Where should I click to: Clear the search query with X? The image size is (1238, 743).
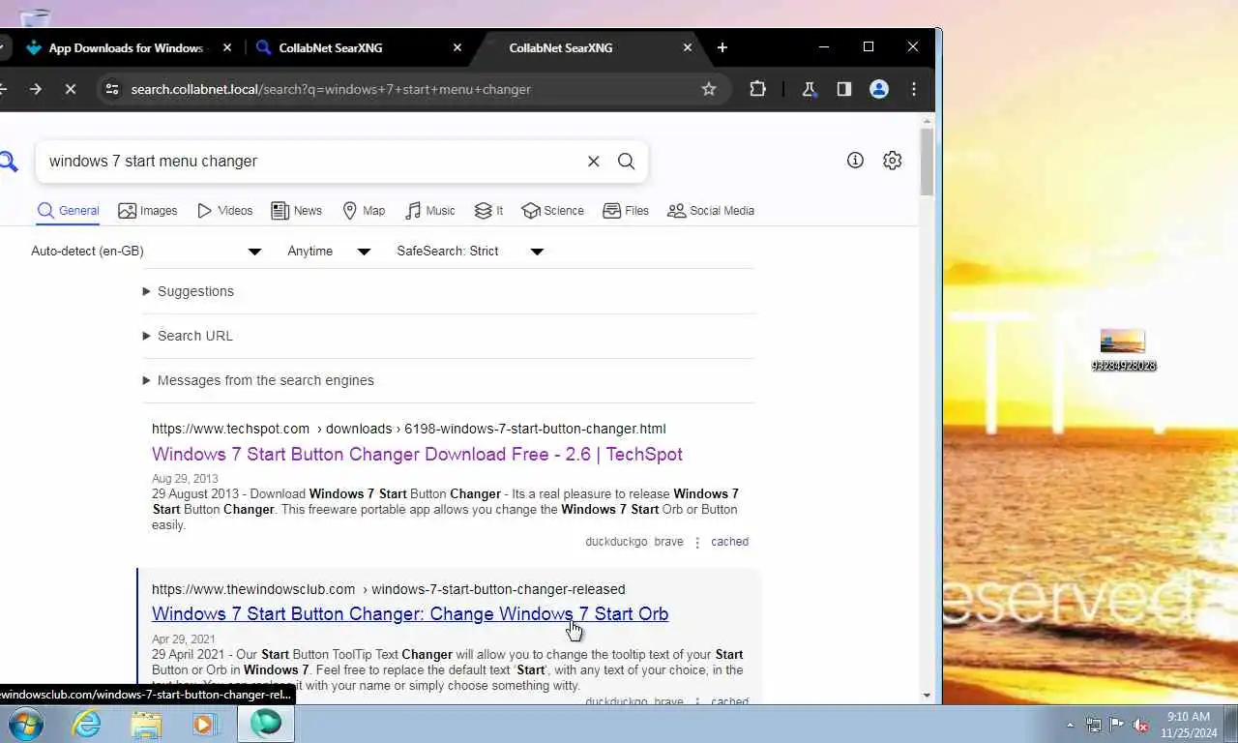594,162
